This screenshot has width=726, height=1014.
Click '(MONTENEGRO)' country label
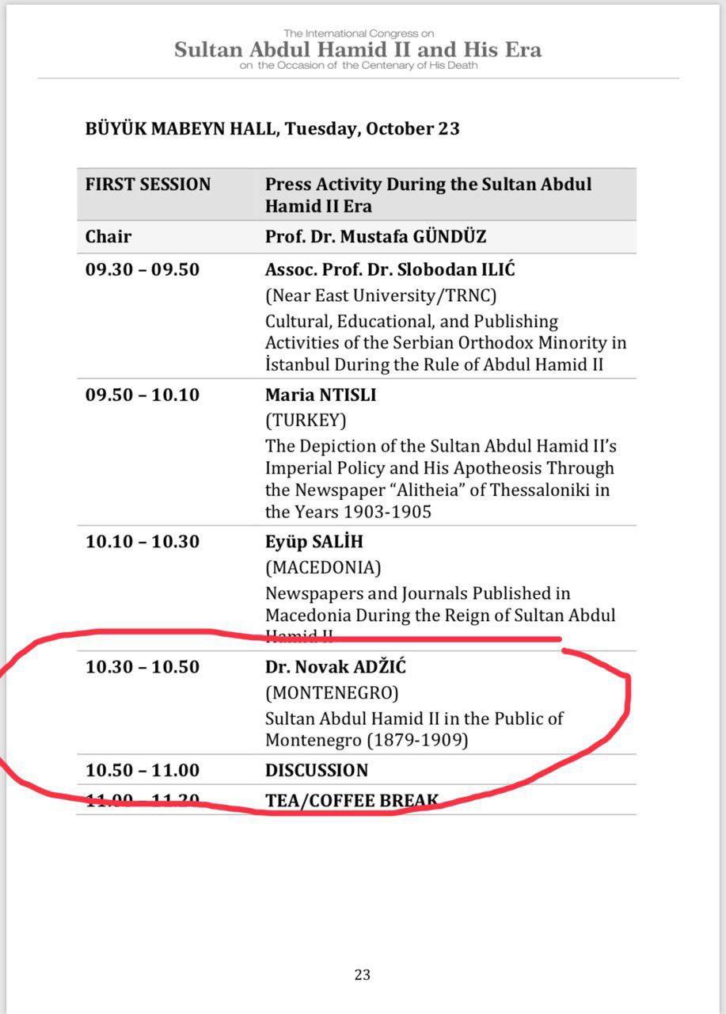332,693
